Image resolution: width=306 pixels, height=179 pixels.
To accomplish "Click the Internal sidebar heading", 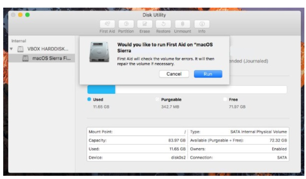I will [19, 41].
